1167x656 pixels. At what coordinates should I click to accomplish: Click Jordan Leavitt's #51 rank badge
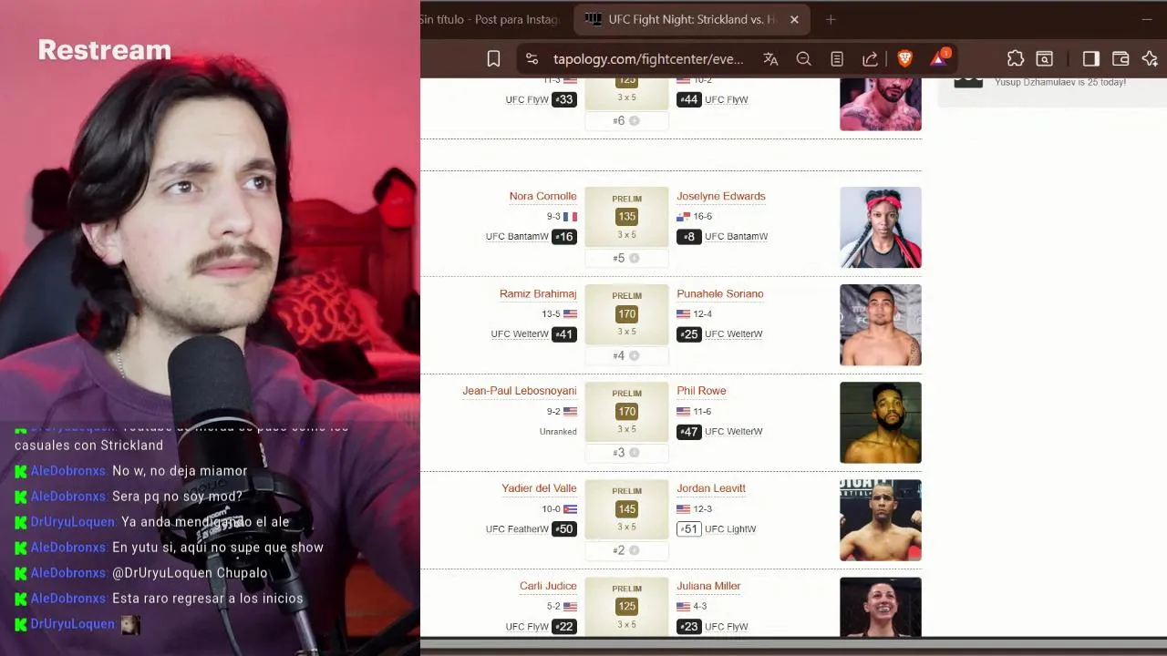point(689,529)
